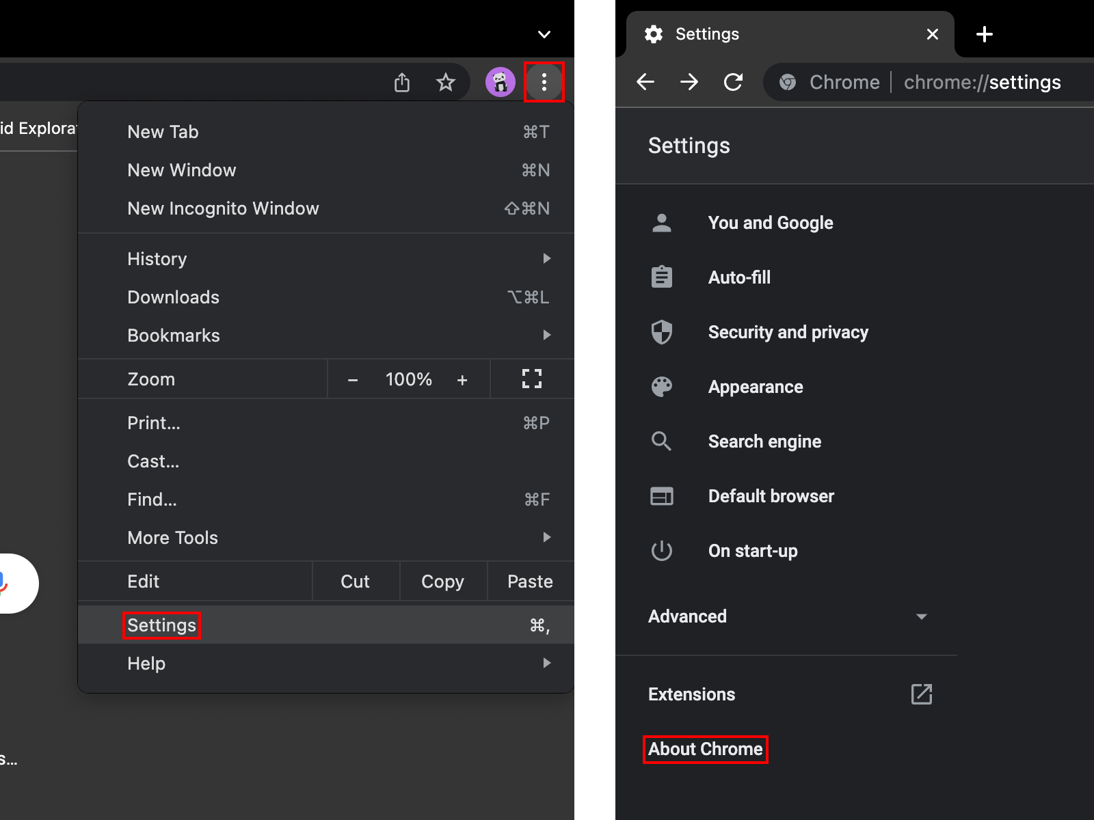The image size is (1094, 820).
Task: Click the back arrow in Settings window
Action: pos(645,83)
